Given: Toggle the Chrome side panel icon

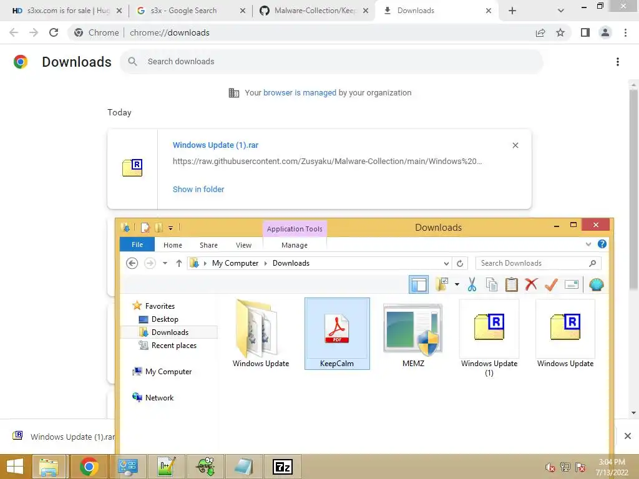Looking at the screenshot, I should click(x=585, y=32).
